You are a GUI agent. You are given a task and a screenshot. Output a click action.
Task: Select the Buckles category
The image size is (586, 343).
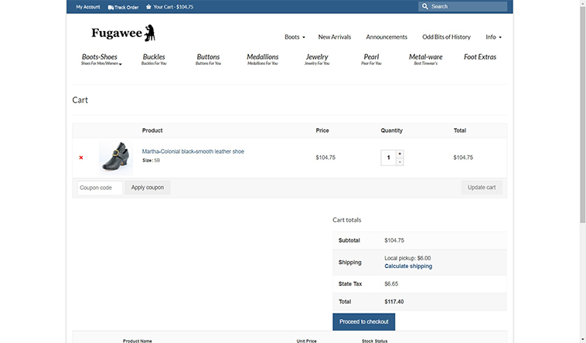(154, 59)
